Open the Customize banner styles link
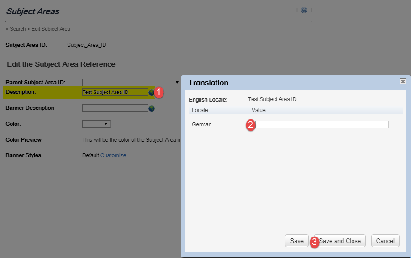 point(113,155)
